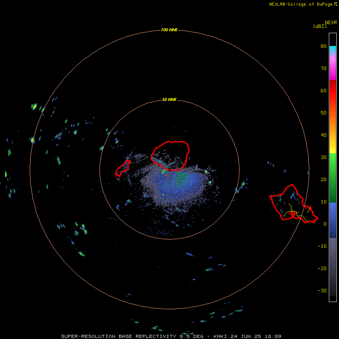Click the large red island outline near center
Image resolution: width=339 pixels, height=339 pixels.
170,156
